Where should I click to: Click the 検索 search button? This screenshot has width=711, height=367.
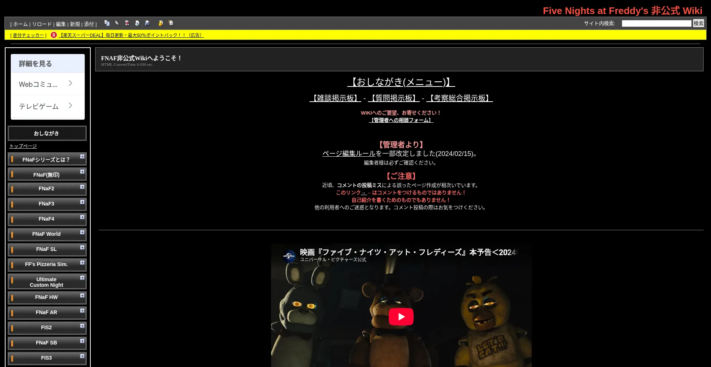[x=698, y=23]
